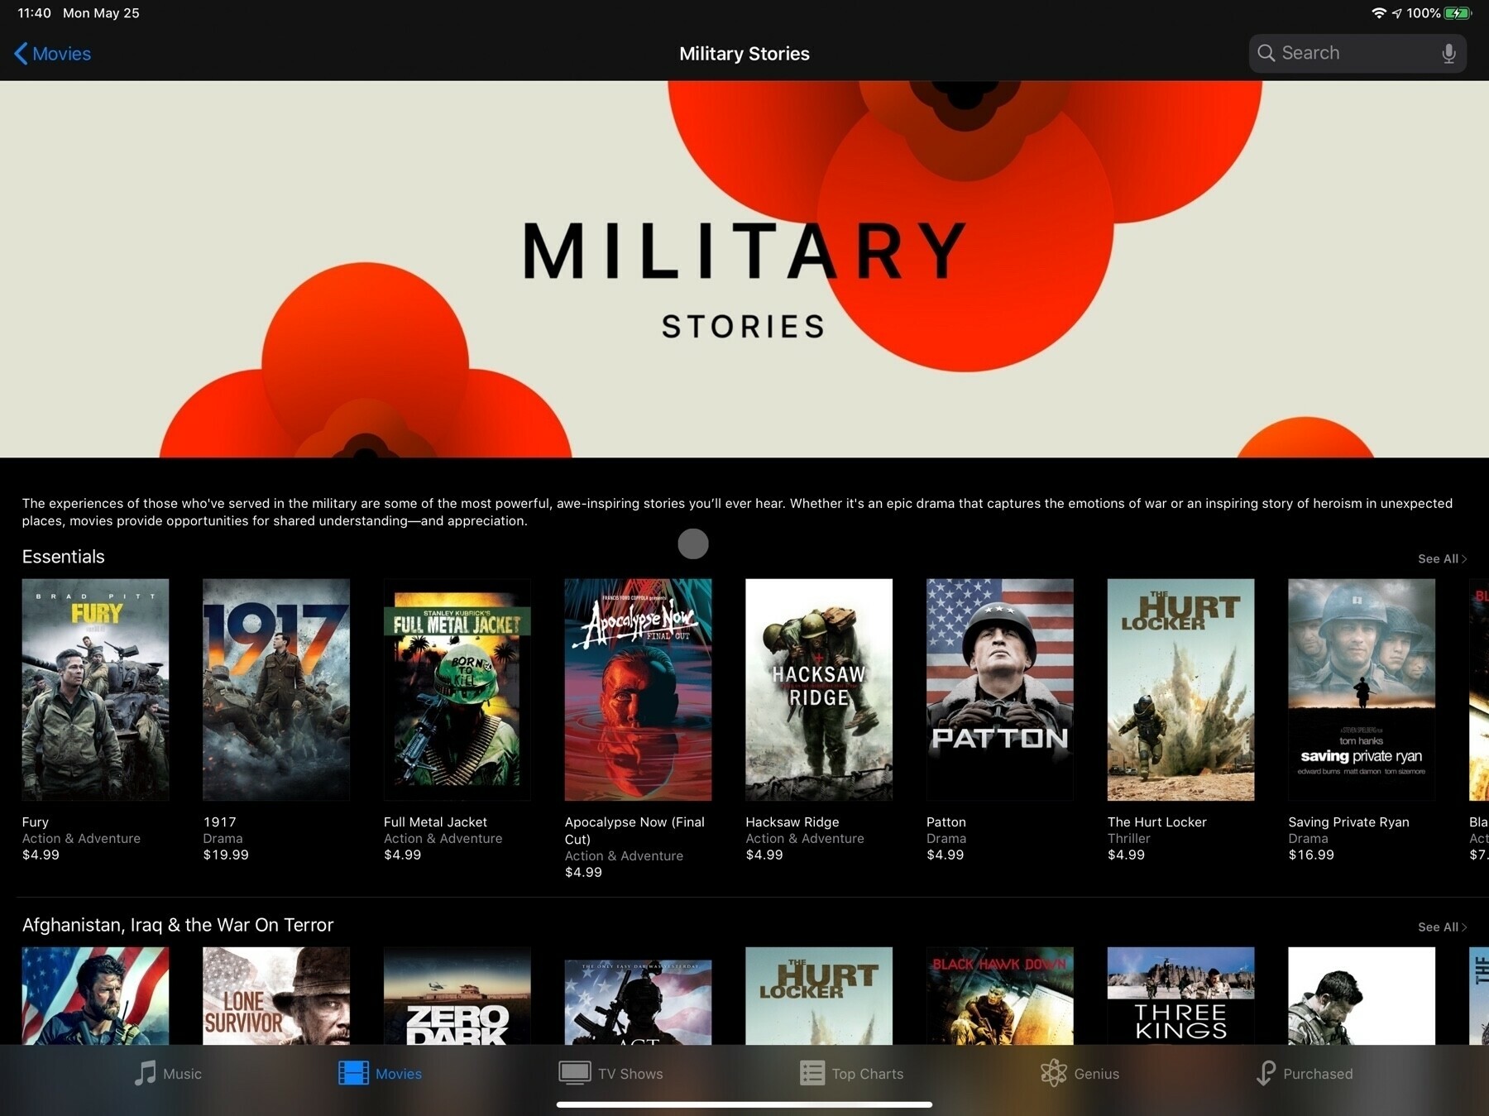The width and height of the screenshot is (1489, 1116).
Task: Open the Full Metal Jacket poster
Action: [457, 689]
